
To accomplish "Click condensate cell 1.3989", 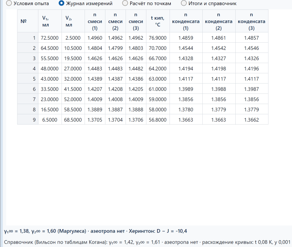I will click(x=186, y=89).
